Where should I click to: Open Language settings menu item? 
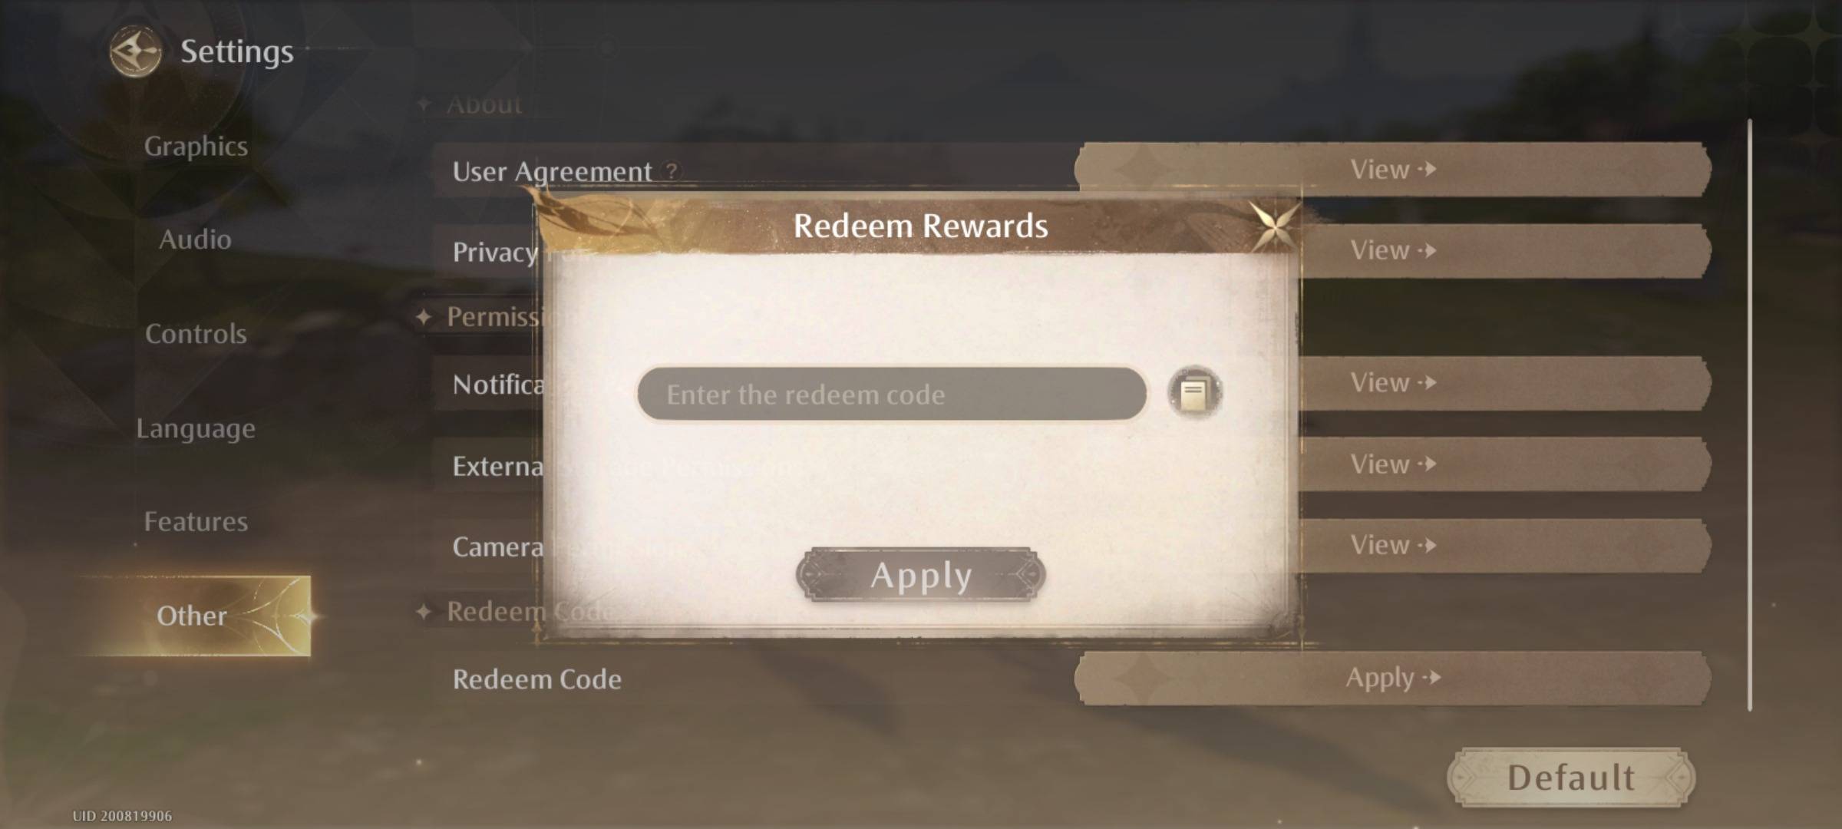[x=193, y=428]
